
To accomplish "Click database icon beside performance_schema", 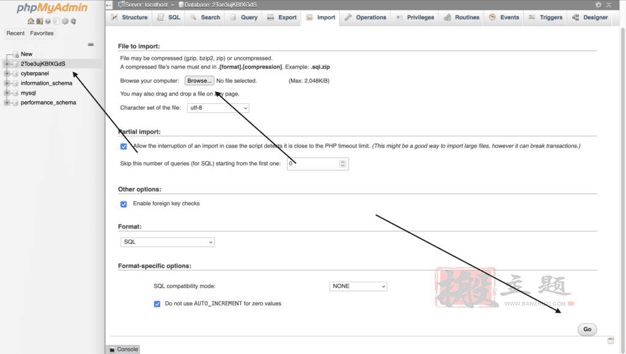I will click(x=15, y=103).
